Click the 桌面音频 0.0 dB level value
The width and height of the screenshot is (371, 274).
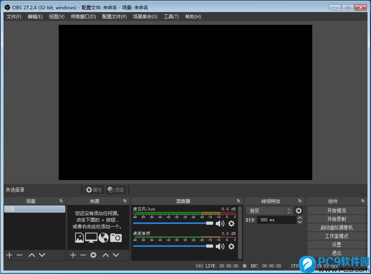coord(229,233)
